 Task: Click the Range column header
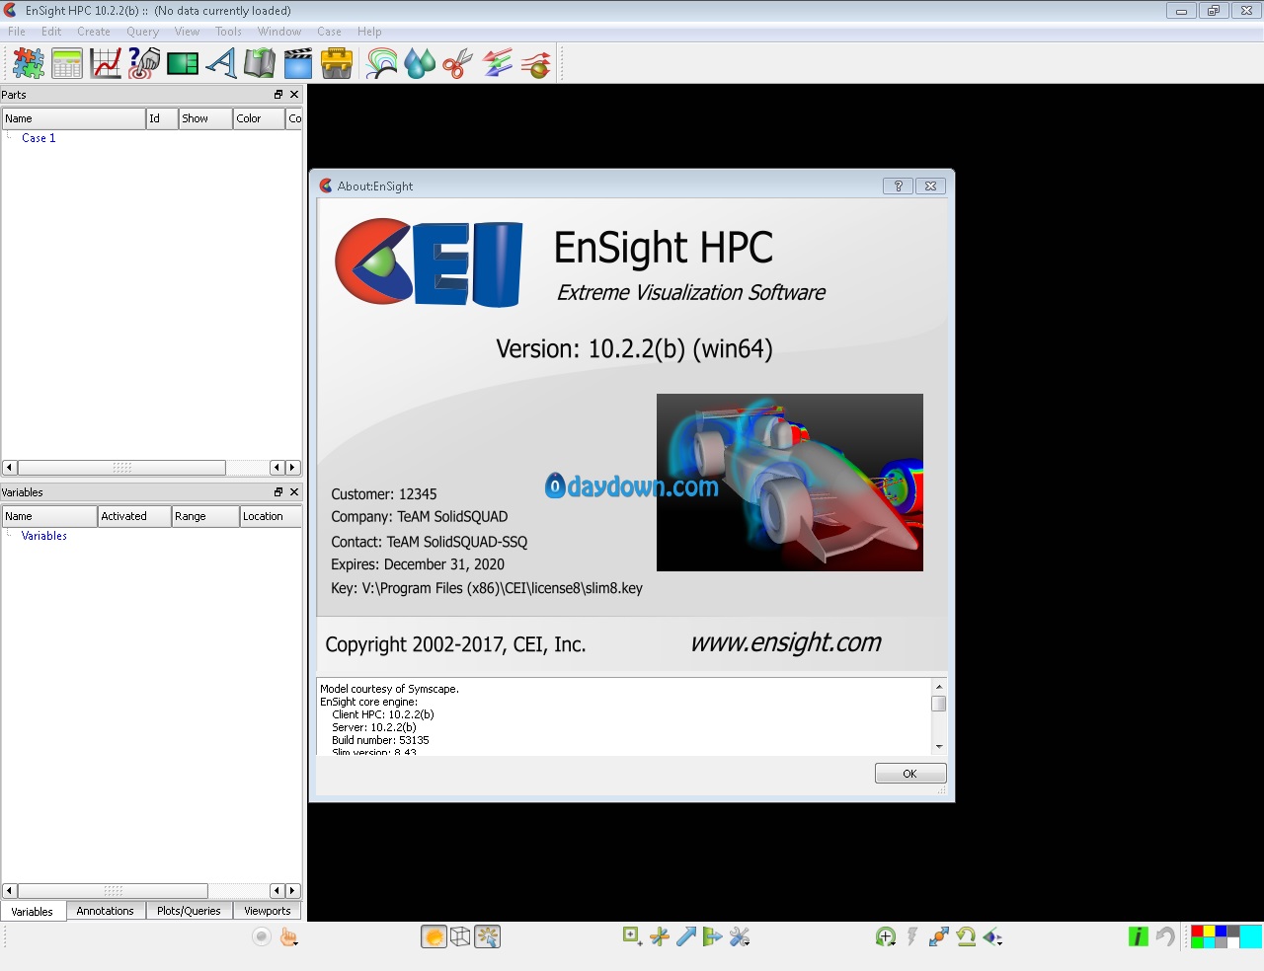pyautogui.click(x=205, y=516)
